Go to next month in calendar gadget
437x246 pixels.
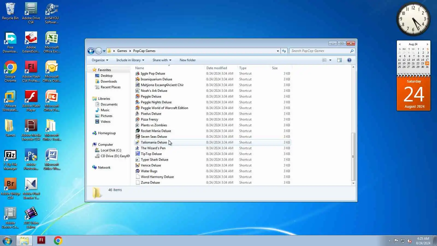pos(427,44)
